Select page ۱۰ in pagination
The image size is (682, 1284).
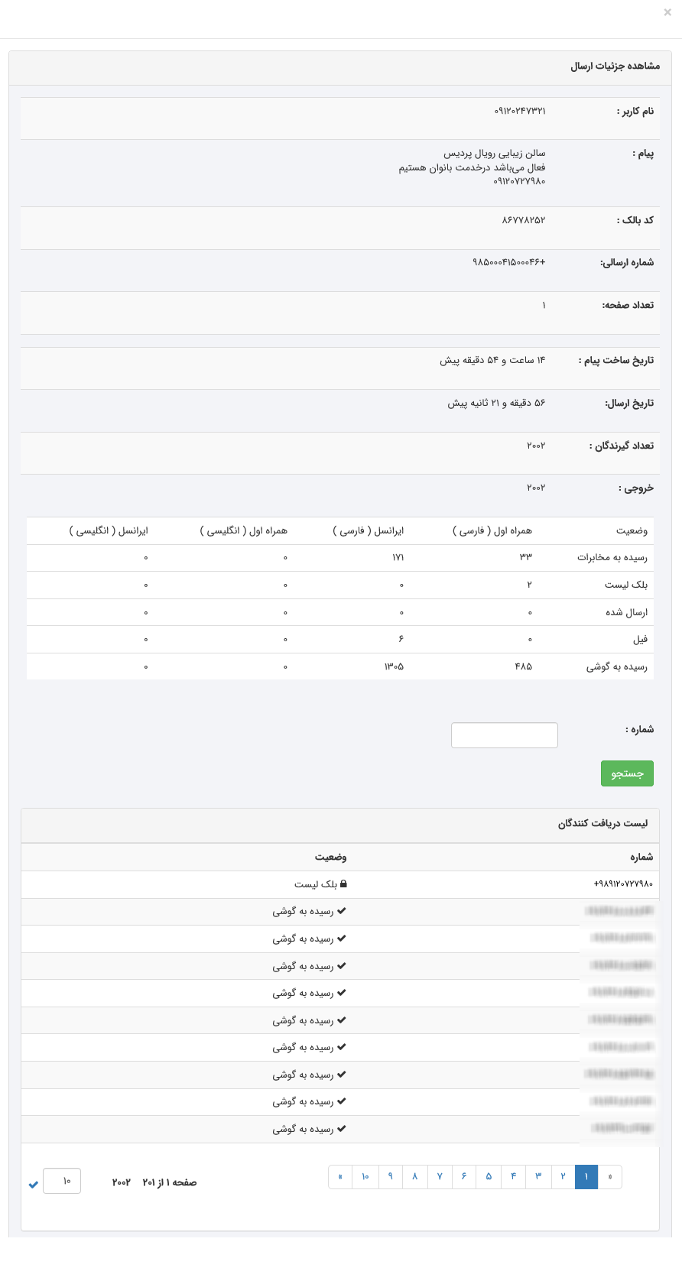(365, 1177)
